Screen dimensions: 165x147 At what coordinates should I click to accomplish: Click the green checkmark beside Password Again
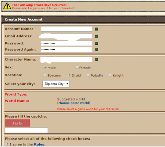(97, 50)
